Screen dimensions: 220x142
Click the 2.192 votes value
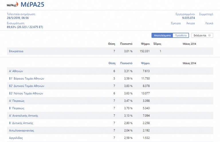146,130
